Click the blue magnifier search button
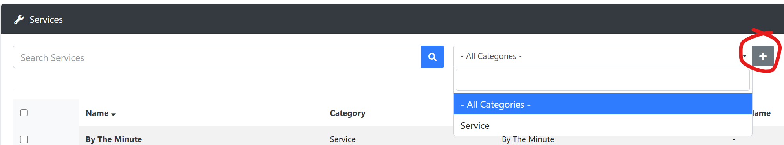Viewport: 784px width, 145px height. pyautogui.click(x=432, y=57)
